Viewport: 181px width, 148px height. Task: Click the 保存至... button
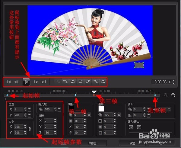click(93, 143)
